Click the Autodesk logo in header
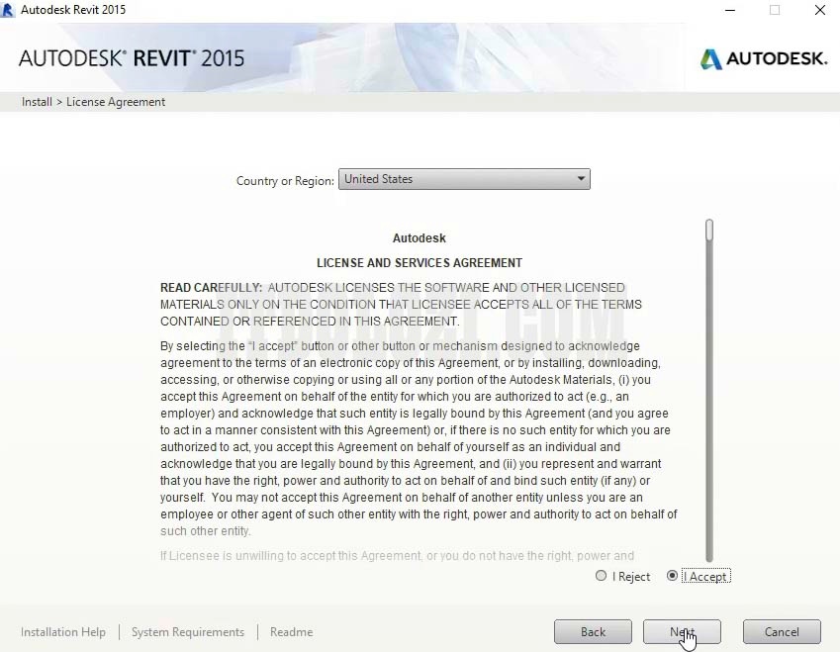 (x=764, y=58)
